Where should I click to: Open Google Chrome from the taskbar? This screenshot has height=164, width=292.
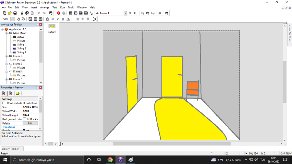[110, 160]
